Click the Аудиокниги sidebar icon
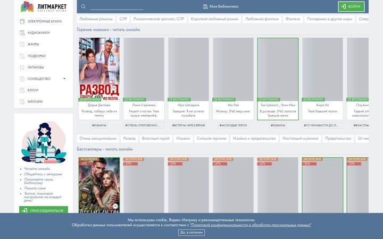Viewport: 383px width, 239px height. click(22, 33)
